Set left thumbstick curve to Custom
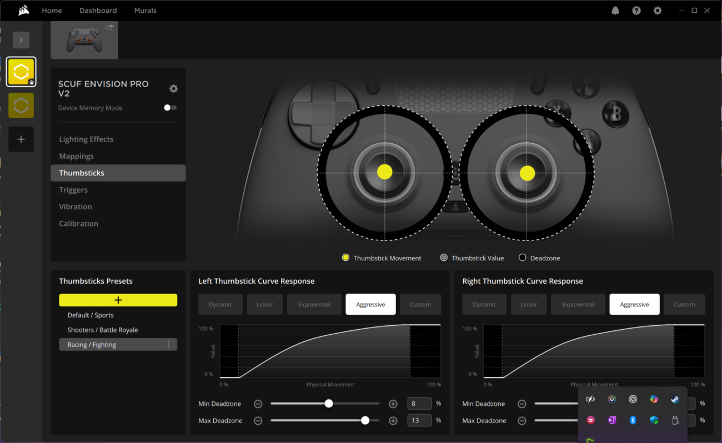 point(420,304)
